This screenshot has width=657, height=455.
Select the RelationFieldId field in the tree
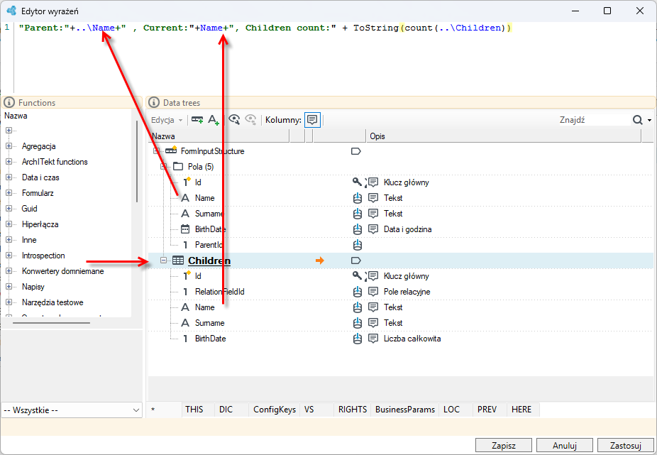click(x=219, y=292)
